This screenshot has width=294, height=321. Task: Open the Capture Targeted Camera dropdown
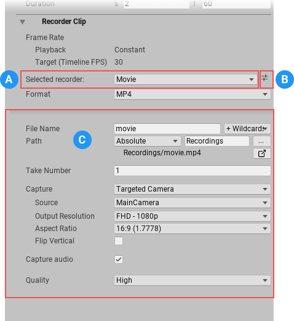tap(193, 189)
